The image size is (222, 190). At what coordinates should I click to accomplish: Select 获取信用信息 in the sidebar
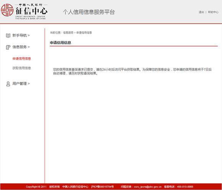click(22, 68)
